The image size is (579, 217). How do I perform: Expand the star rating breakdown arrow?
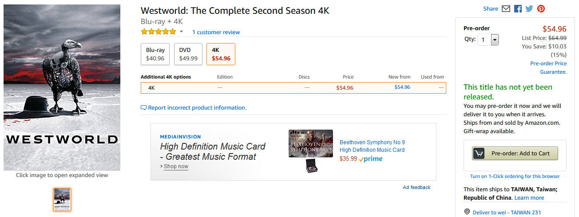(181, 32)
